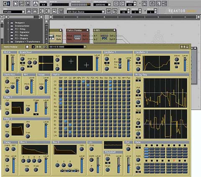201x177 pixels.
Task: Click the PitchShift Grain knob
Action: click(108, 170)
